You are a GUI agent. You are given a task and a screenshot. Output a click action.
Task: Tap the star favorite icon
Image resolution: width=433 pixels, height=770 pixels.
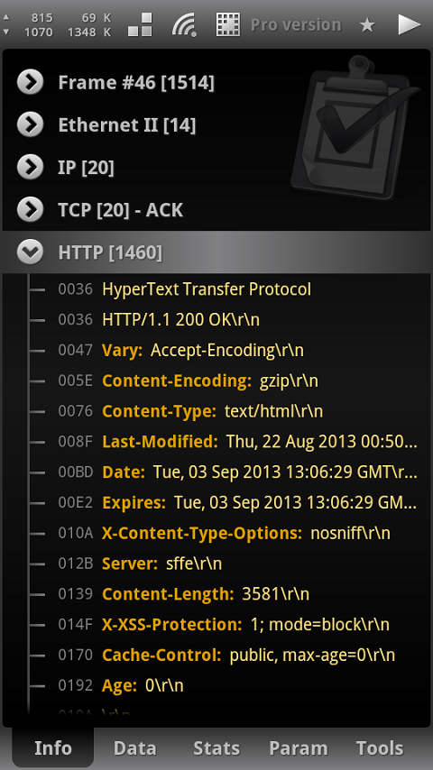tap(367, 24)
